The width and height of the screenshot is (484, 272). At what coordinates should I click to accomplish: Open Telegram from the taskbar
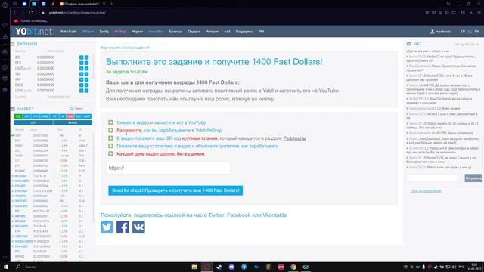244,267
